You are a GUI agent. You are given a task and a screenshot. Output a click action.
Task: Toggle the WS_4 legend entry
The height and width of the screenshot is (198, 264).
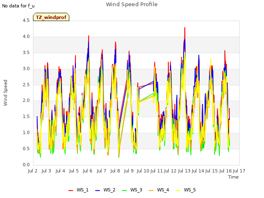[159, 190]
